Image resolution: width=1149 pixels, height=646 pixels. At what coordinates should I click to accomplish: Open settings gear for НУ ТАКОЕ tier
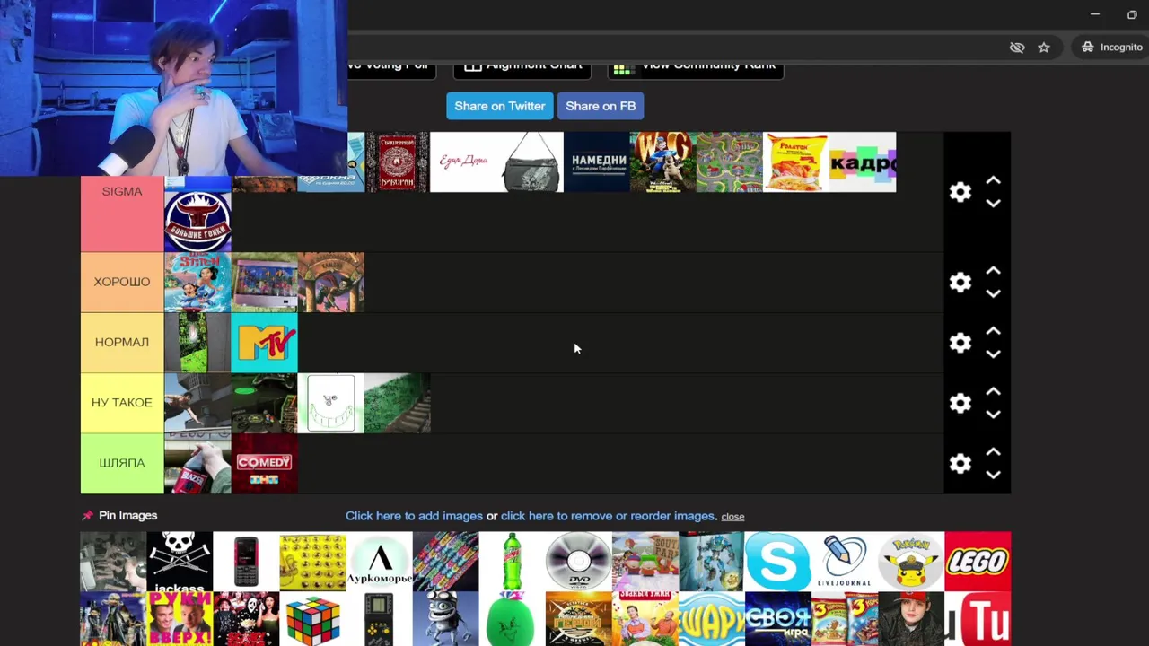960,403
